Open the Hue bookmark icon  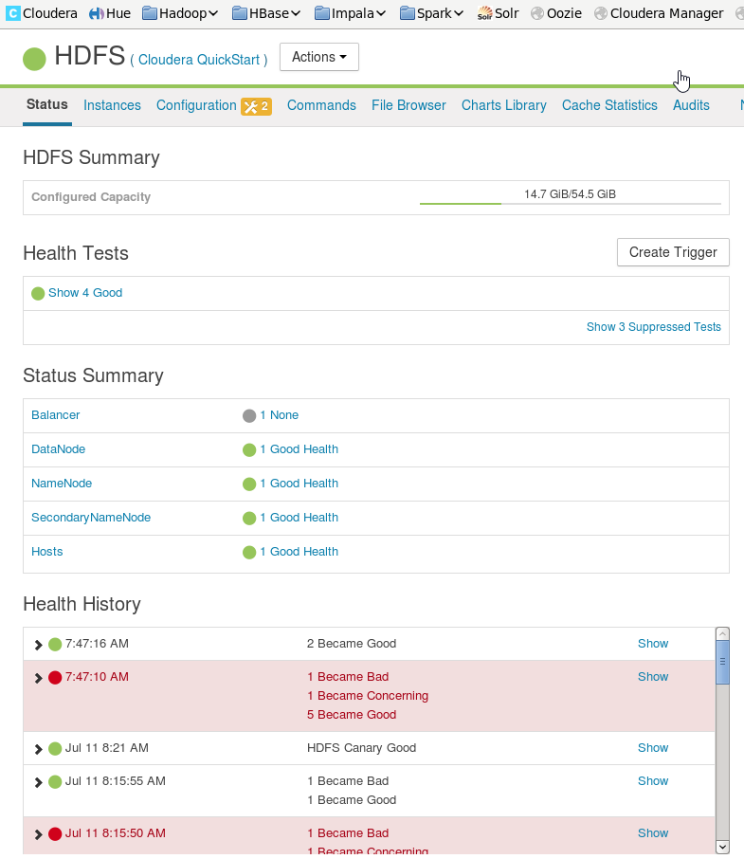(x=97, y=13)
